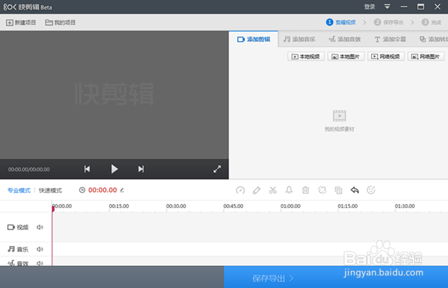This screenshot has width=448, height=288.
Task: Click the 00:30.00 mark on timeline ruler
Action: [176, 206]
